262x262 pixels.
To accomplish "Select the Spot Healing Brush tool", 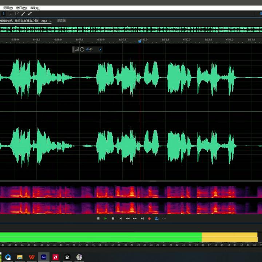I will point(30,13).
